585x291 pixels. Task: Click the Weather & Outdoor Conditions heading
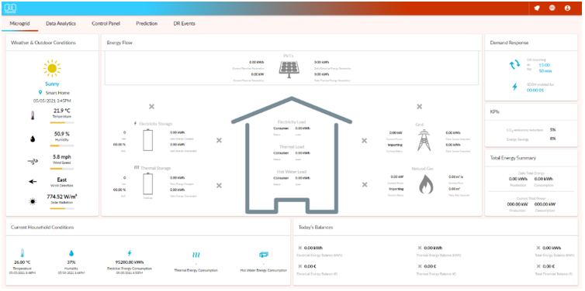click(x=43, y=43)
